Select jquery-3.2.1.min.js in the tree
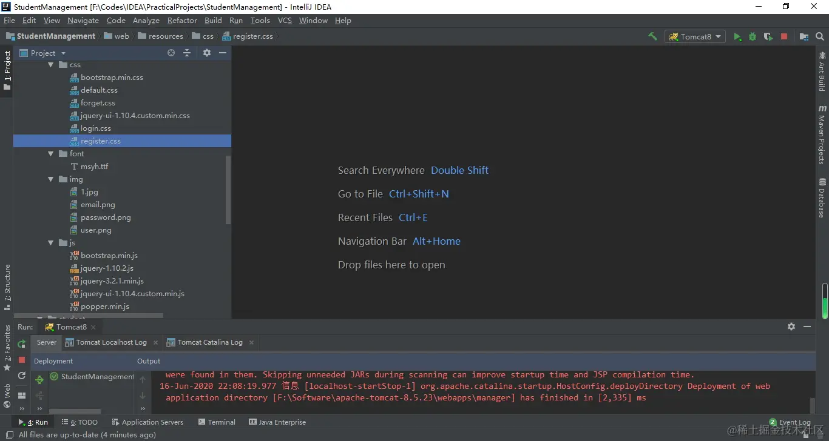The height and width of the screenshot is (441, 829). [112, 281]
